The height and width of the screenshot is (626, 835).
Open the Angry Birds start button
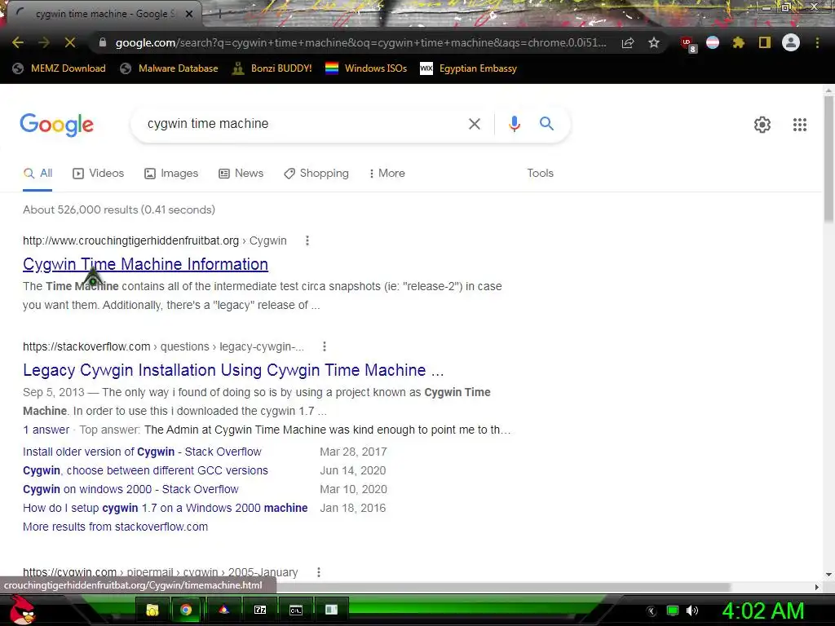22,610
